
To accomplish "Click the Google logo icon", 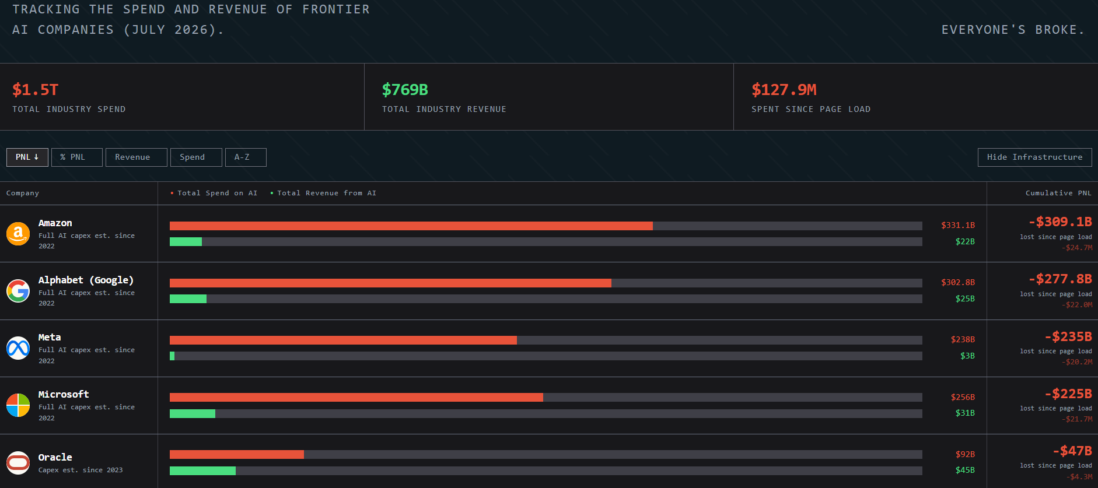I will (18, 291).
